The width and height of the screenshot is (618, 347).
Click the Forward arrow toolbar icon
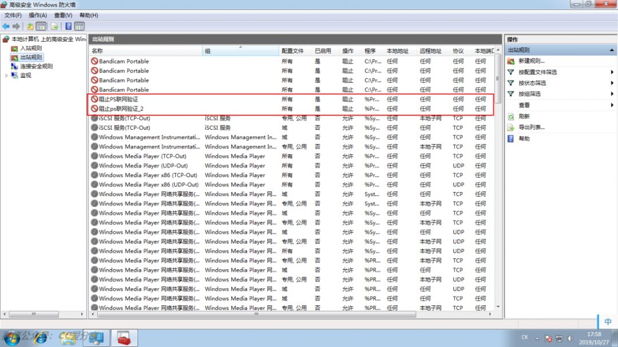(16, 26)
